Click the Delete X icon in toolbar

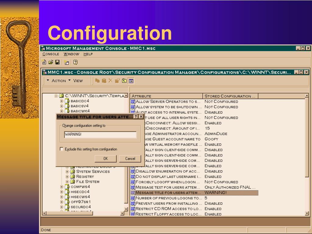[x=110, y=80]
